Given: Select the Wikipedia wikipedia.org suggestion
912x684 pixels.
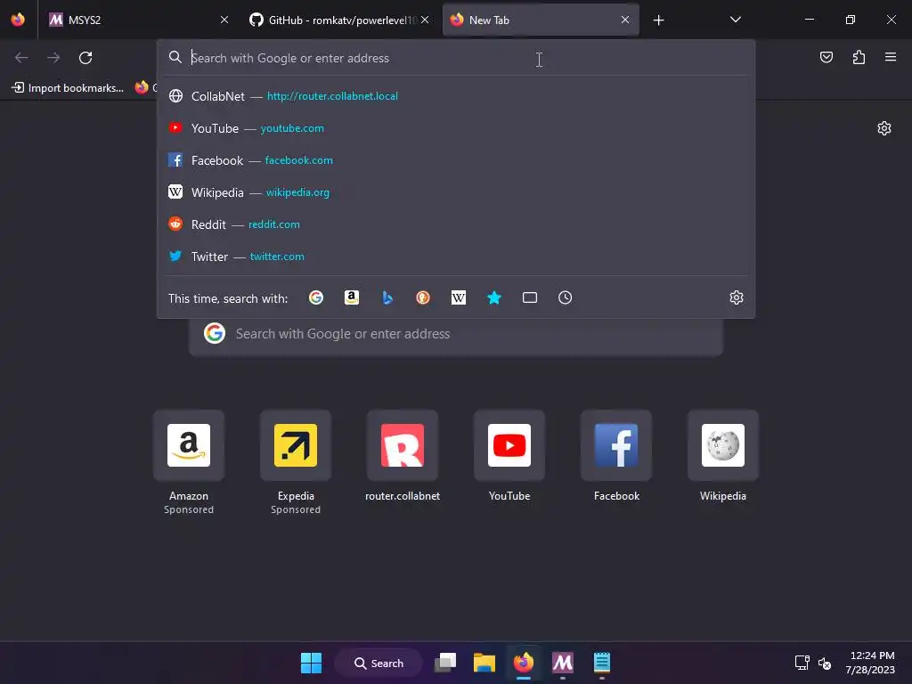Looking at the screenshot, I should pyautogui.click(x=456, y=192).
